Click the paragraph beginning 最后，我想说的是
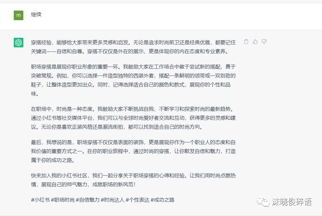The width and height of the screenshot is (322, 216). tap(133, 151)
